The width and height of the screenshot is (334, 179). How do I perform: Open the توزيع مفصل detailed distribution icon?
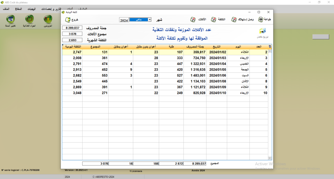[263, 33]
